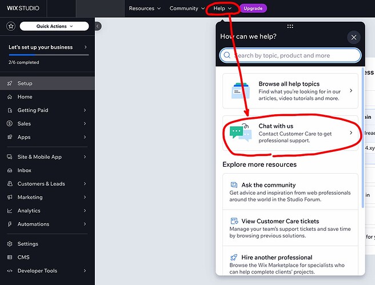Click the Customers & Leads icon
The width and height of the screenshot is (375, 285).
10,184
